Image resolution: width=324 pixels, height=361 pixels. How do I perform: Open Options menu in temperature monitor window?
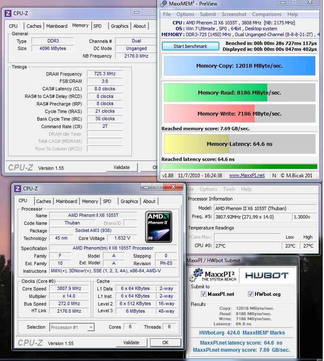pyautogui.click(x=208, y=189)
